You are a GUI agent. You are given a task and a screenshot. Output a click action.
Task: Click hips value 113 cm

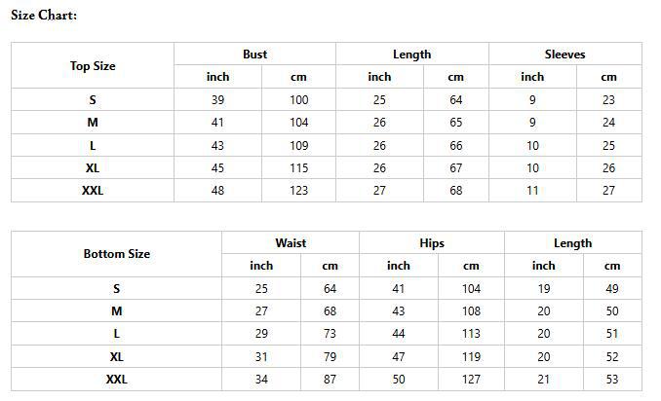click(471, 334)
